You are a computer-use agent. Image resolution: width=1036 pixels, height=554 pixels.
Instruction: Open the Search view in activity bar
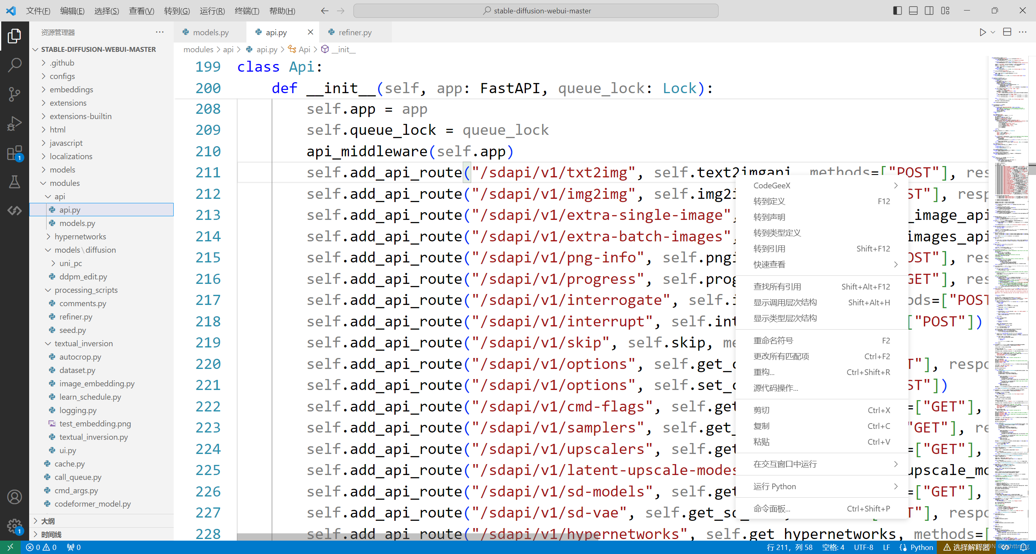(15, 65)
